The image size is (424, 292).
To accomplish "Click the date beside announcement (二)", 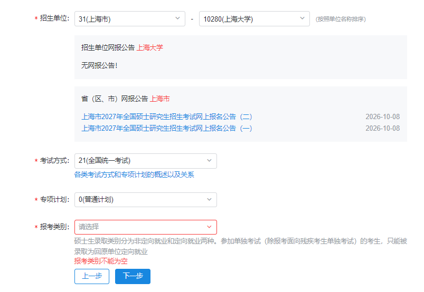I will (383, 116).
